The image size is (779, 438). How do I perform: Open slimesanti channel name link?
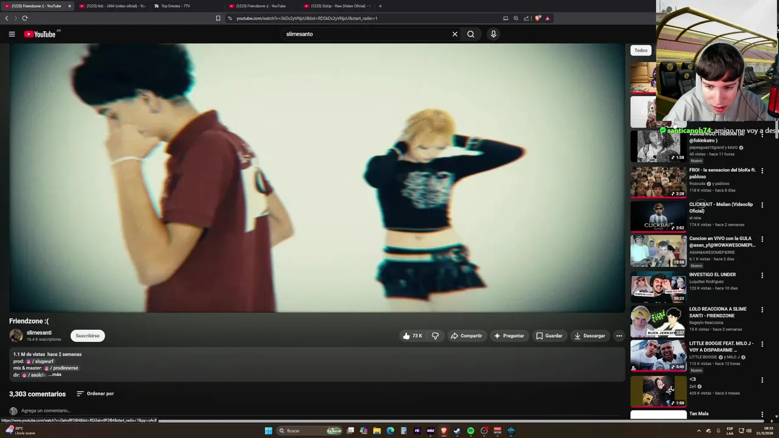[x=39, y=333]
